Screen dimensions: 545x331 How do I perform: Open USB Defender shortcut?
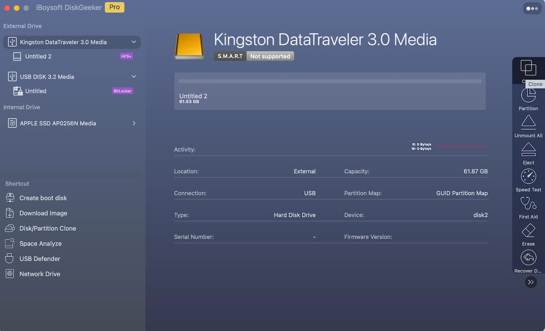click(39, 259)
